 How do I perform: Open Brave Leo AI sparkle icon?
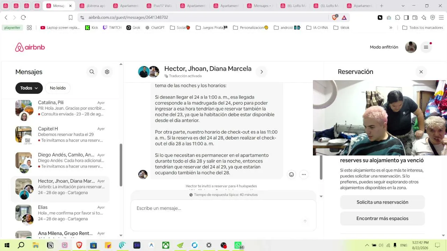[x=424, y=17]
